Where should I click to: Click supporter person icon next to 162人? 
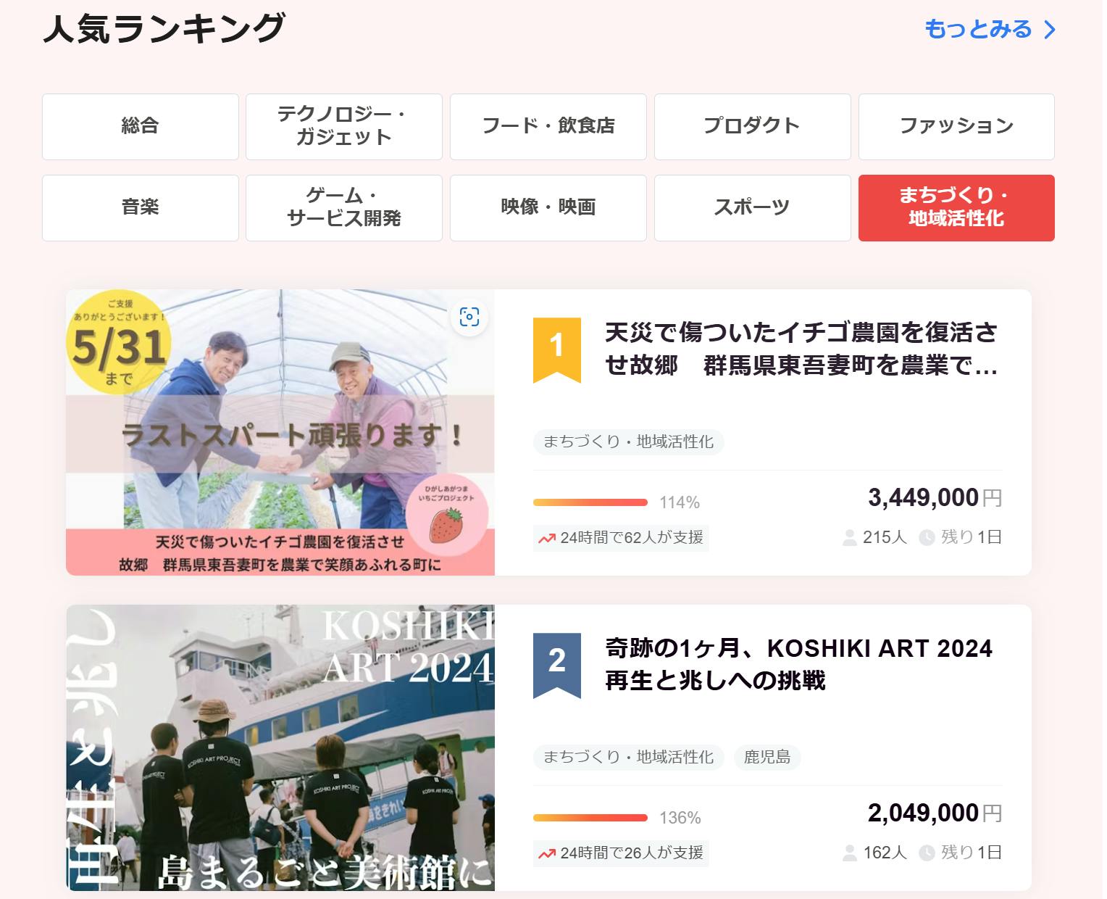click(849, 853)
